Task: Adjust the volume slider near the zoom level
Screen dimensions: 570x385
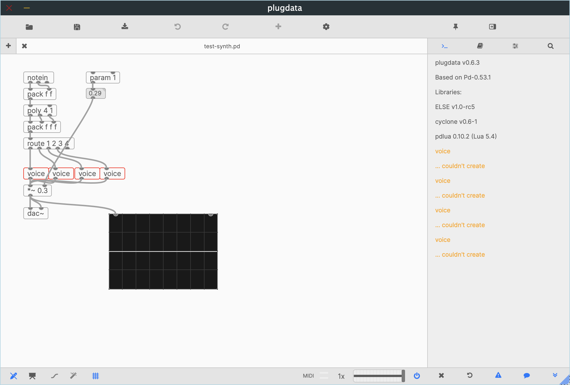Action: point(379,376)
